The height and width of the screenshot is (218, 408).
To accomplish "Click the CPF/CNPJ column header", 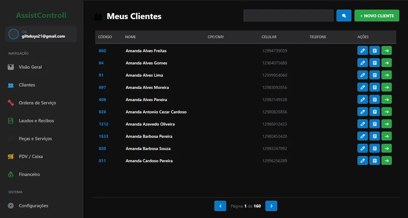I will [216, 37].
